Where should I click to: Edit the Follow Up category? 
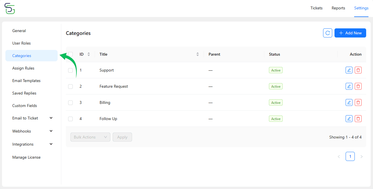click(x=349, y=119)
